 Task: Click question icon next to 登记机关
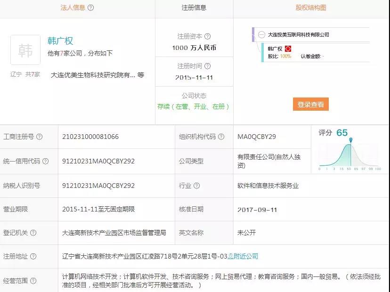coord(33,233)
